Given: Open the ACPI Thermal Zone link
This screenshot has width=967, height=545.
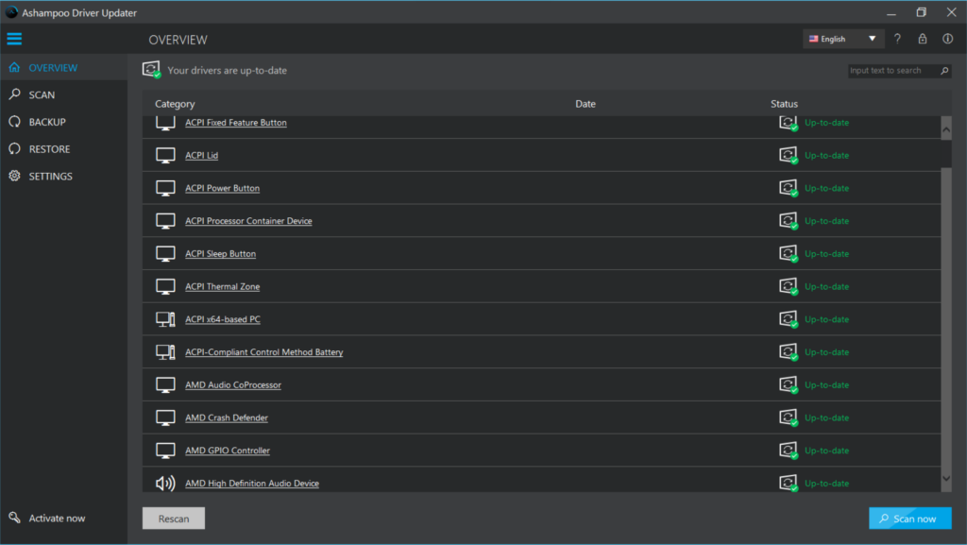Looking at the screenshot, I should [x=222, y=287].
